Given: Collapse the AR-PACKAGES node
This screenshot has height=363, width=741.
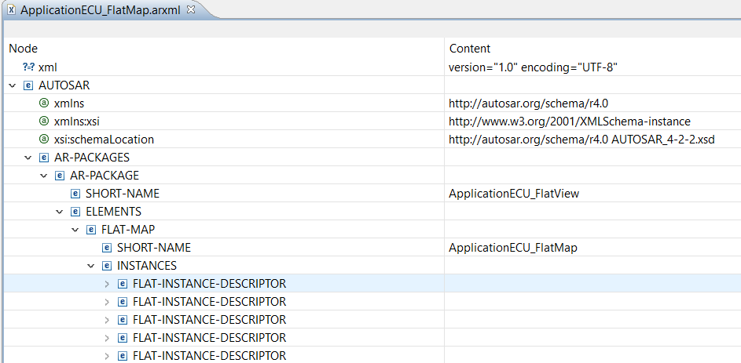Looking at the screenshot, I should 28,158.
